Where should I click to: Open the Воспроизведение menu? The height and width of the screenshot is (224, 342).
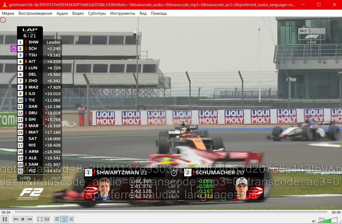(35, 13)
